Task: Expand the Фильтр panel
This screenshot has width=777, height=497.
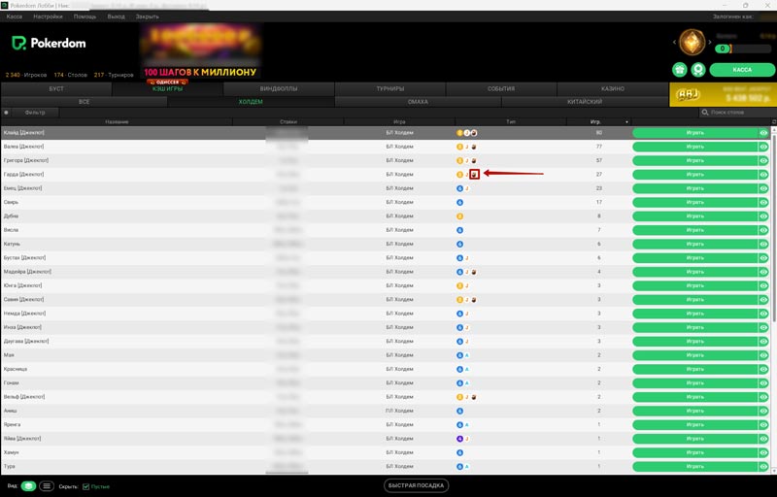Action: [x=35, y=113]
